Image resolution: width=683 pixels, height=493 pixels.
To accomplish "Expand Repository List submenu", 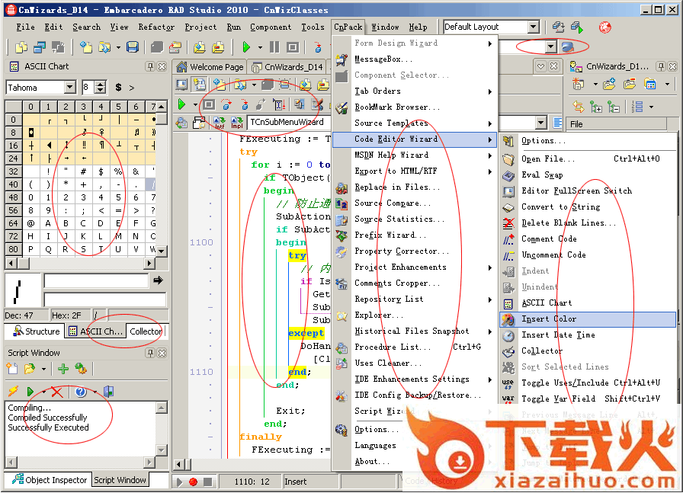I will pos(415,299).
